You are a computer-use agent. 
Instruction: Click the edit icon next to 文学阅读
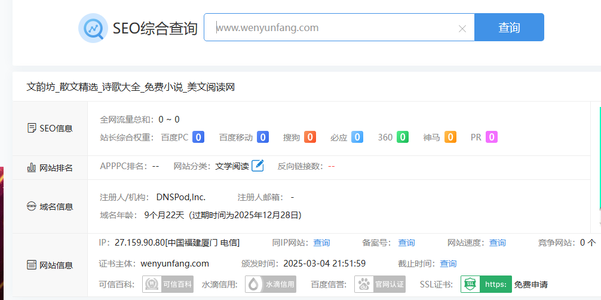[x=257, y=166]
